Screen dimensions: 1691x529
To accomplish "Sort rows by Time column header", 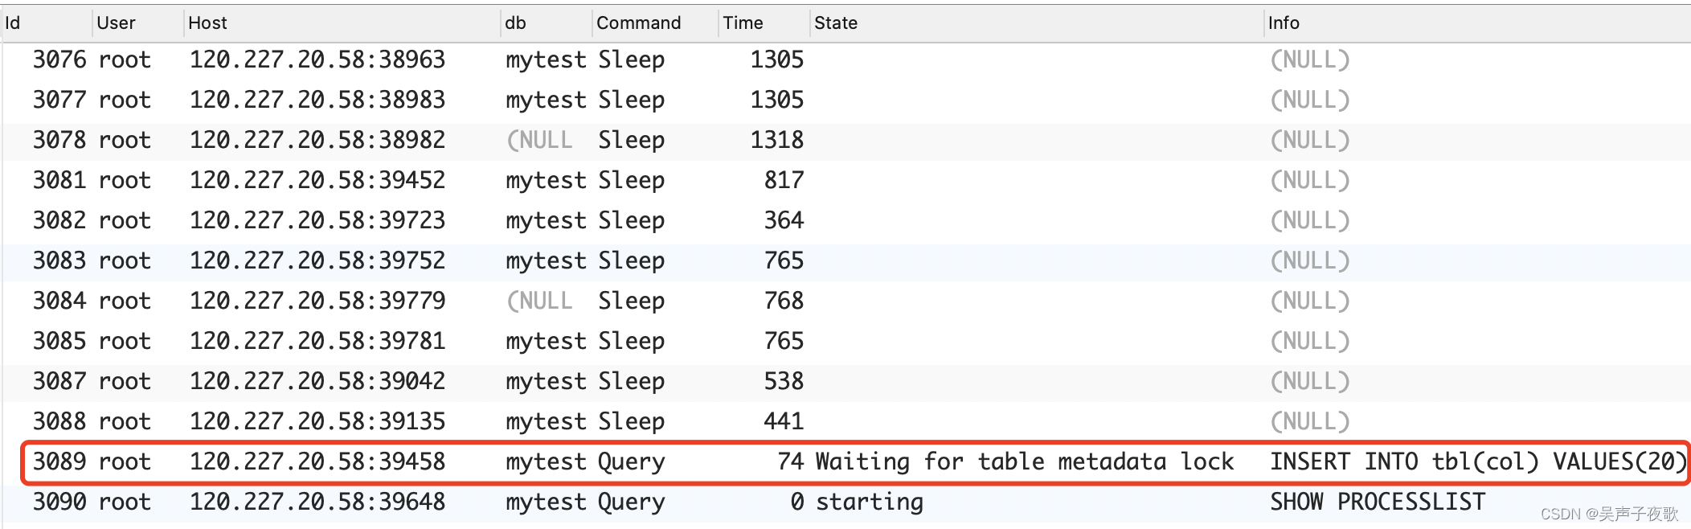I will coord(764,23).
